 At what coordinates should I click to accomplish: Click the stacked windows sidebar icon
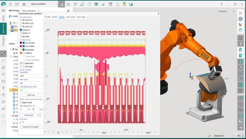3,102
